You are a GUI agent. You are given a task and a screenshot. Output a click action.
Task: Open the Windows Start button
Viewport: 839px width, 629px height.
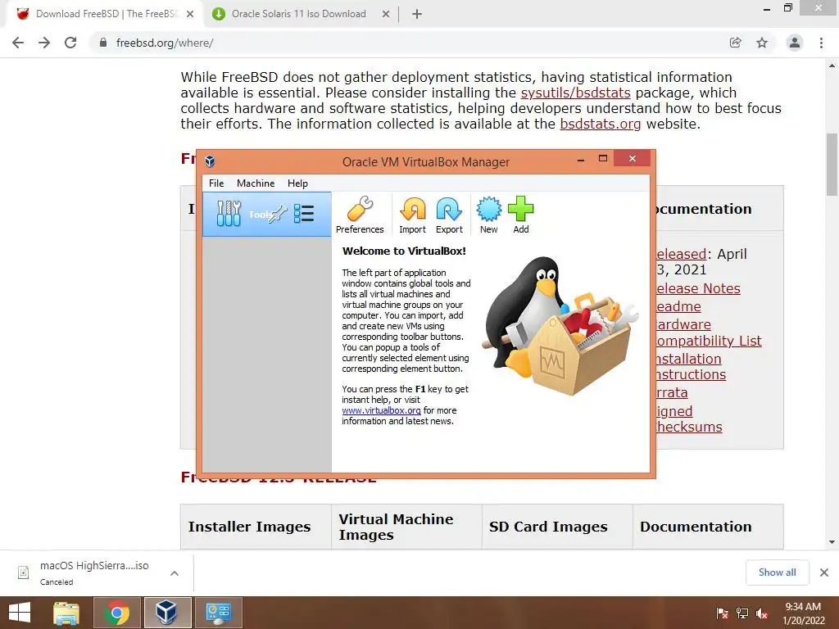(x=20, y=613)
